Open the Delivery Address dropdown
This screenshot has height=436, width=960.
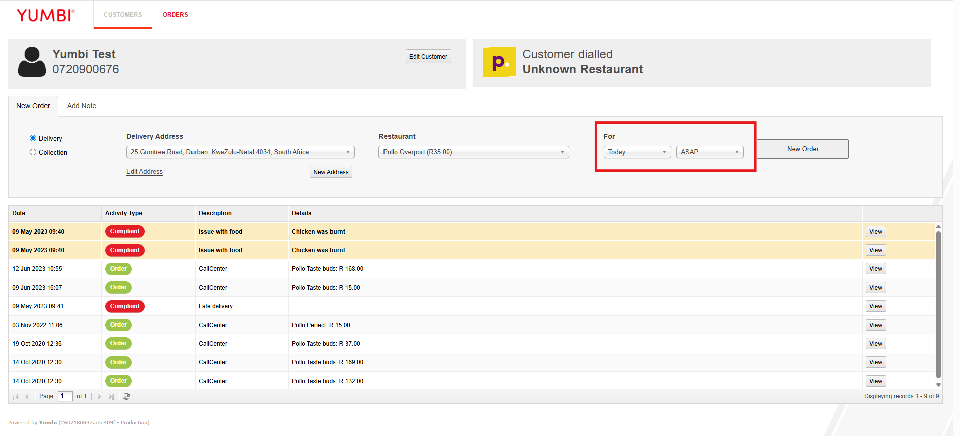pos(240,152)
